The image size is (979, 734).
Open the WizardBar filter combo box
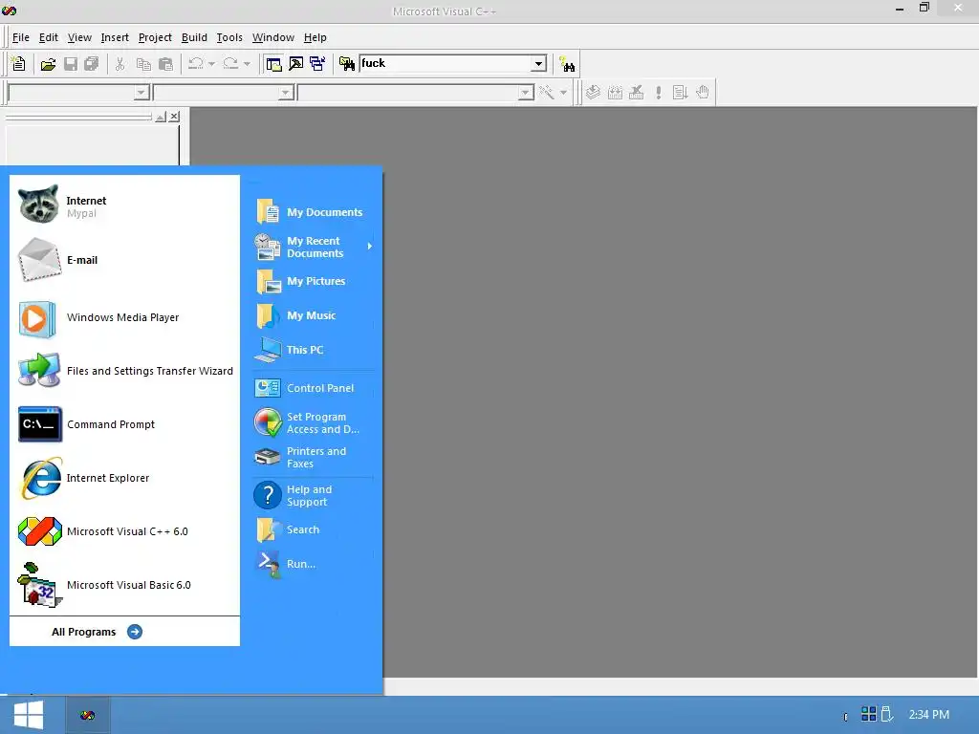click(224, 93)
